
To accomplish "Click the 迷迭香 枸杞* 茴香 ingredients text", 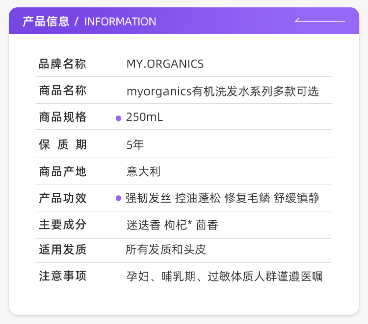I will [172, 225].
